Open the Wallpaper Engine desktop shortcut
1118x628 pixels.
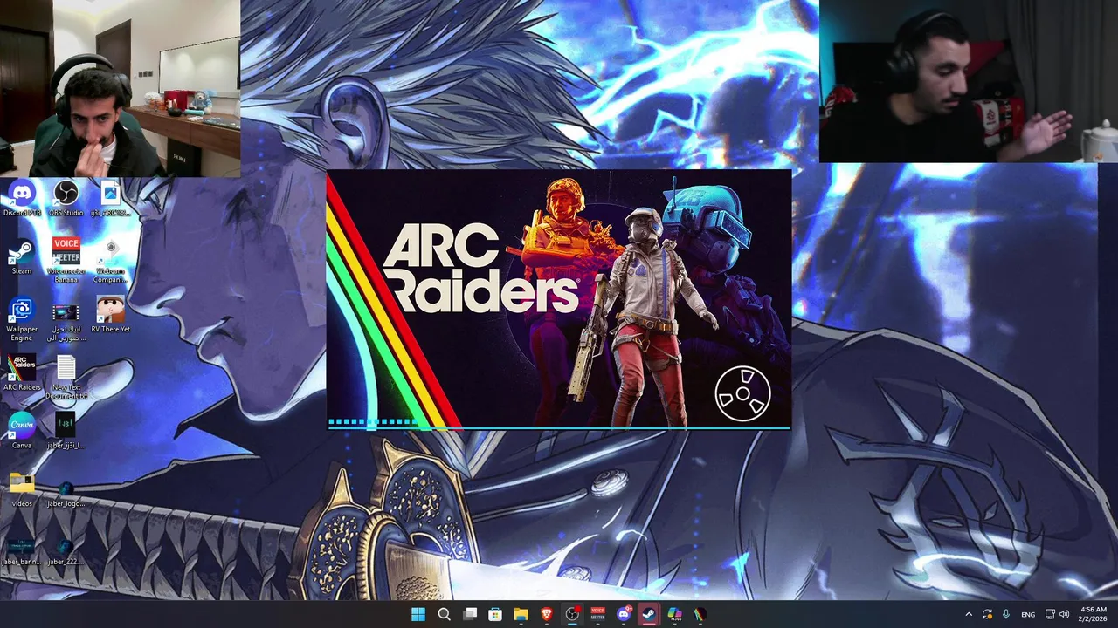(x=22, y=319)
